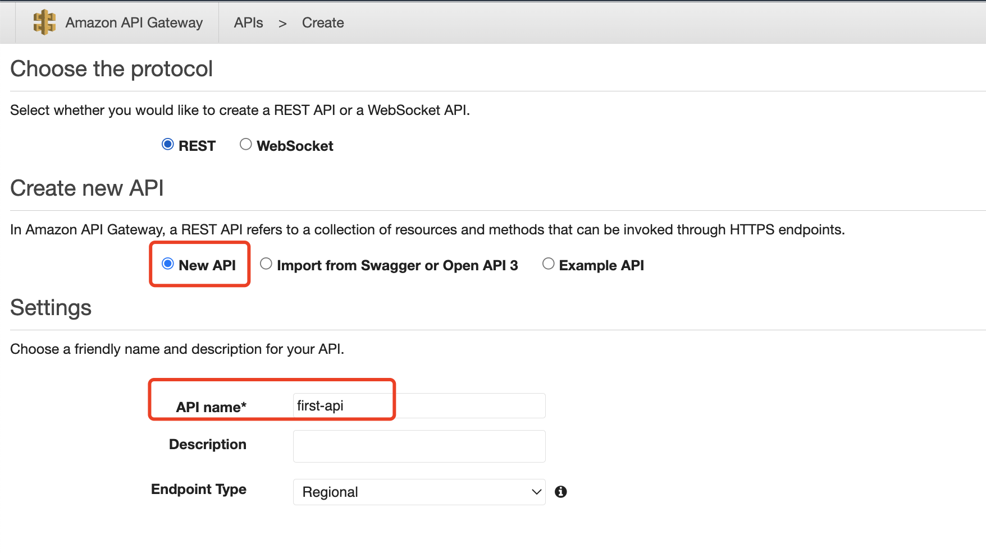Go to APIs in the breadcrumb
The image size is (986, 554).
pos(248,22)
